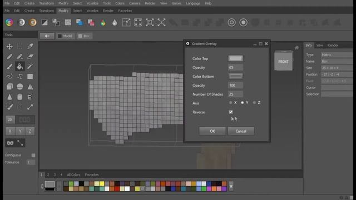Click the Model breadcrumb button
Image resolution: width=356 pixels, height=200 pixels.
tap(65, 36)
